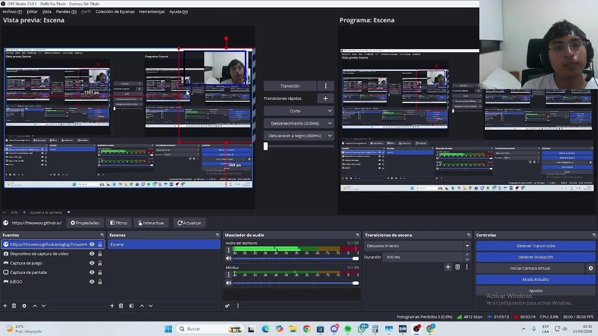The width and height of the screenshot is (598, 336).
Task: Move selected source down in Fuentes
Action: [43, 306]
